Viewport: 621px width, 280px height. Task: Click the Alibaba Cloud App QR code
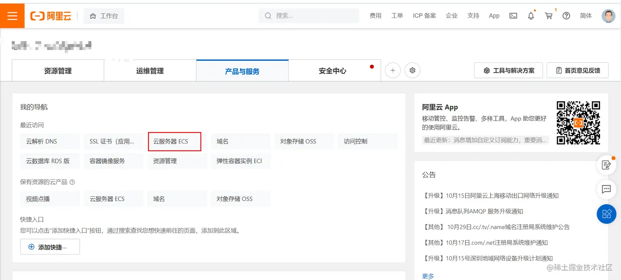pyautogui.click(x=578, y=123)
